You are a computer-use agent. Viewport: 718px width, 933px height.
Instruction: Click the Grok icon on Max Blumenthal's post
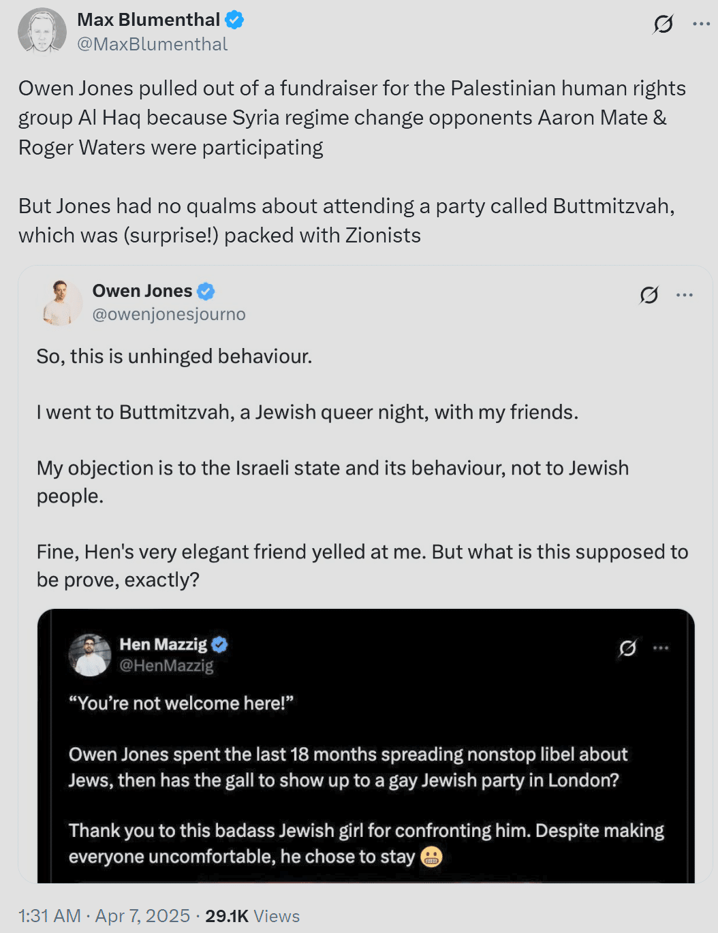click(663, 25)
